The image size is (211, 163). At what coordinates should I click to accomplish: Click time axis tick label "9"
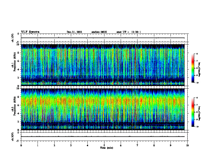point(171,145)
